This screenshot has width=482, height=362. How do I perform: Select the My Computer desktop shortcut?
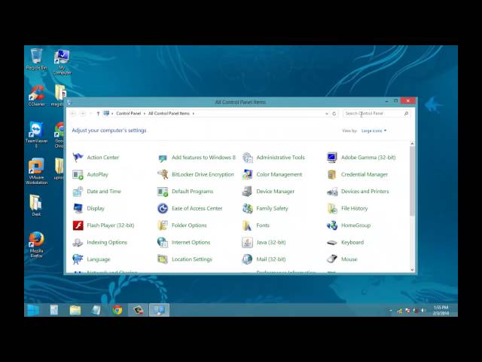click(63, 62)
